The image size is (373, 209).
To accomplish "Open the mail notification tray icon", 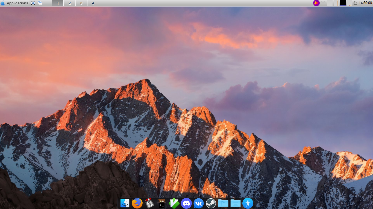I will pyautogui.click(x=355, y=3).
